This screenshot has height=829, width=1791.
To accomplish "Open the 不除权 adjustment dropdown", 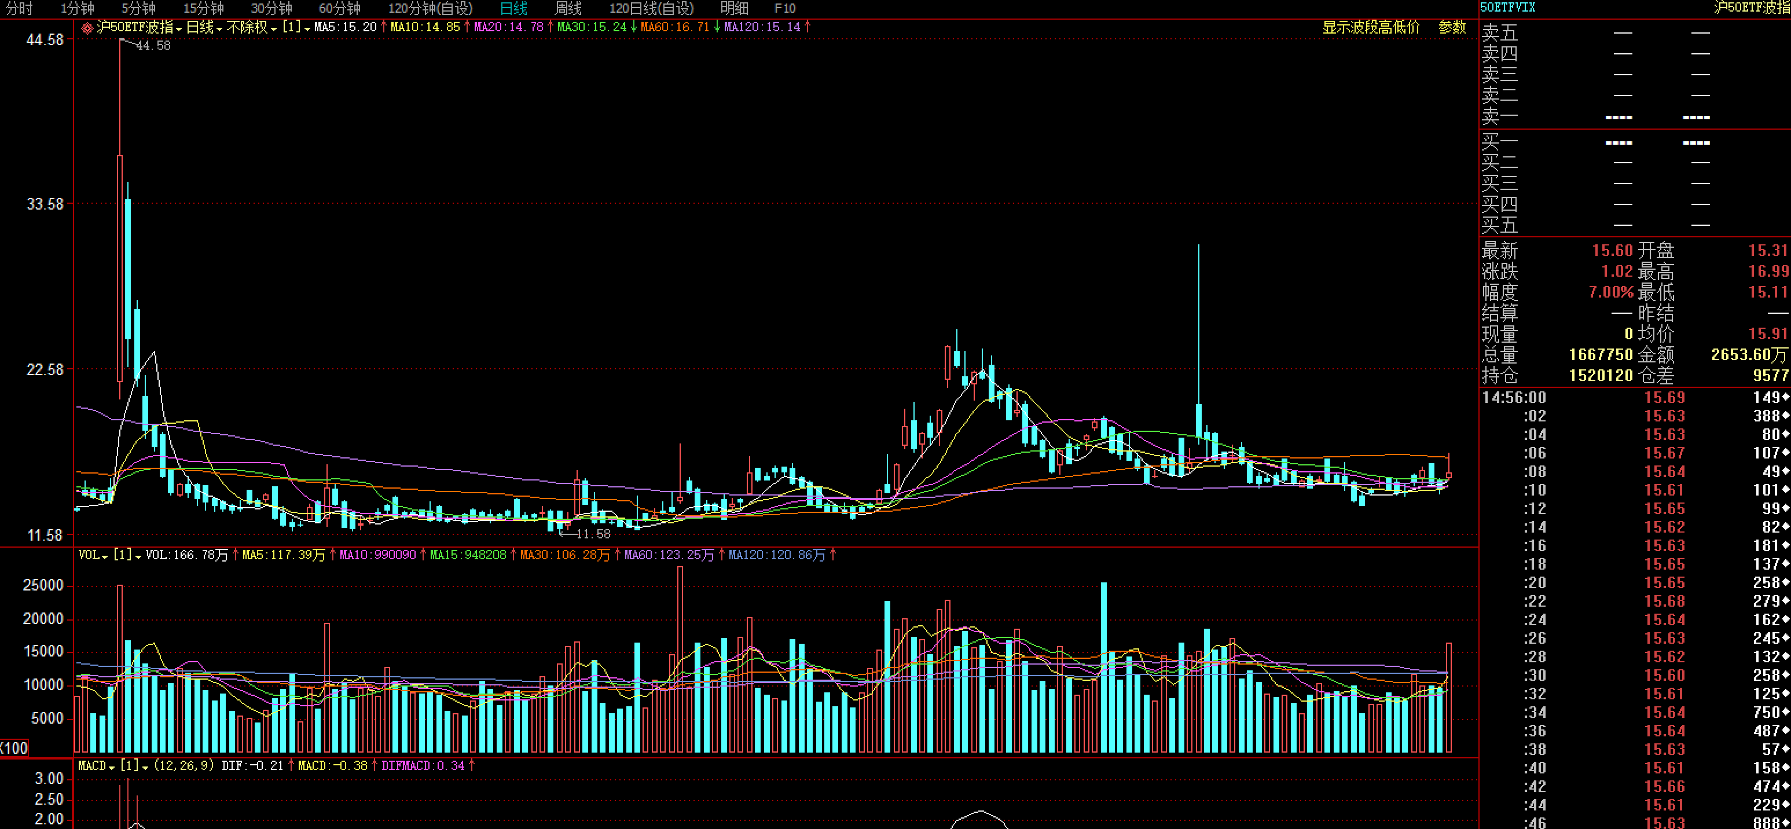I will point(273,29).
